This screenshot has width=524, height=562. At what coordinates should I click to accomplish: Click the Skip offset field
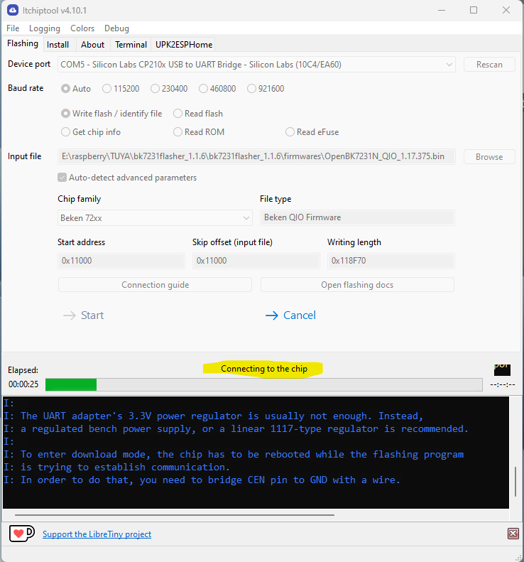[256, 261]
